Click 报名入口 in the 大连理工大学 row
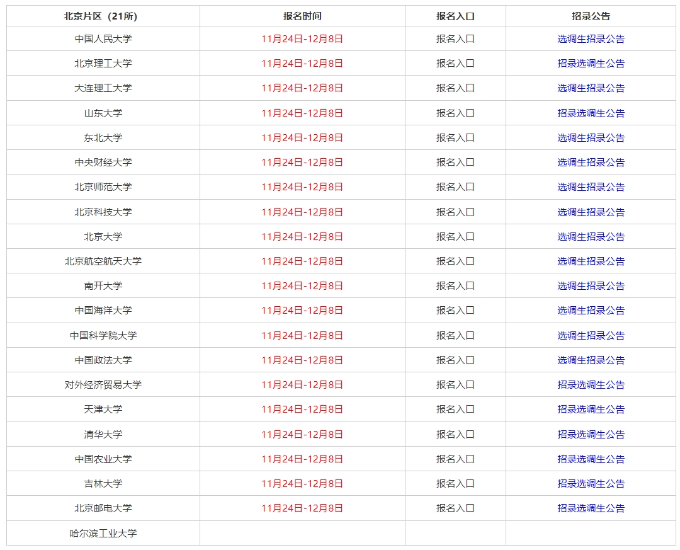Viewport: 680px width, 550px height. pos(455,88)
